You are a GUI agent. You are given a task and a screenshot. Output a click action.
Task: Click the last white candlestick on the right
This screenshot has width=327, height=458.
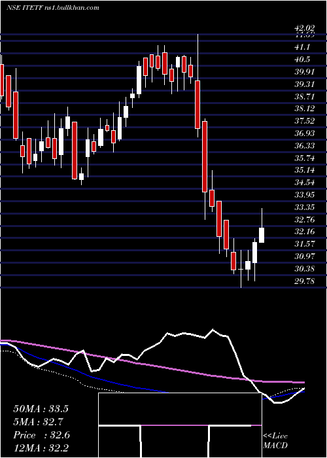tap(262, 235)
